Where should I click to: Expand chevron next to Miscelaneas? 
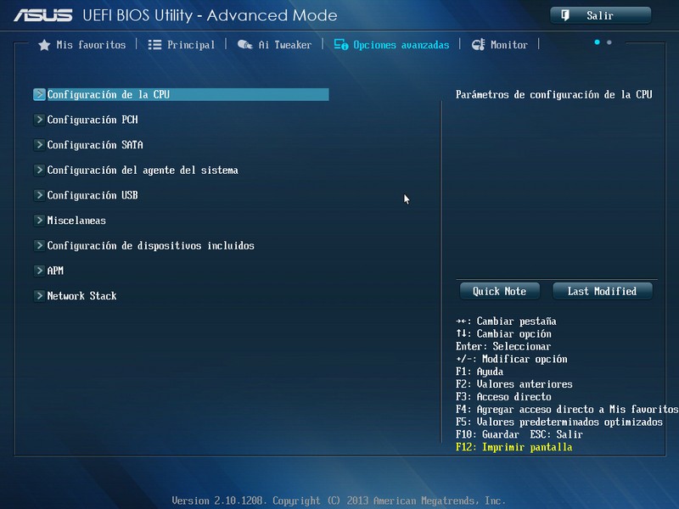click(x=39, y=221)
